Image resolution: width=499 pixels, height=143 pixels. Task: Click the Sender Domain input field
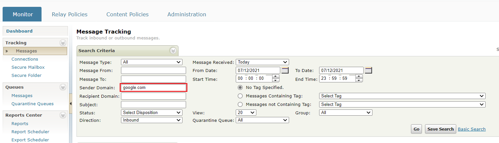click(154, 88)
